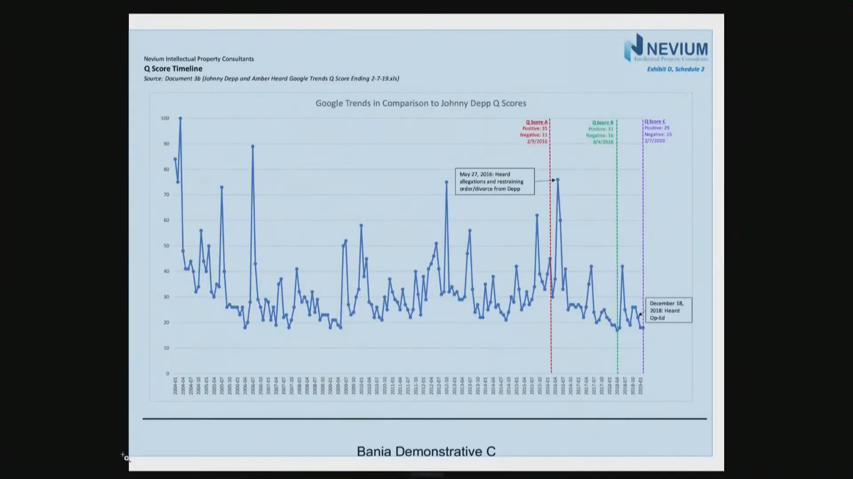Click the chart title 'Google Trends in Comparison to Johnny Depp Q Scores'
Viewport: 853px width, 479px height.
coord(421,103)
